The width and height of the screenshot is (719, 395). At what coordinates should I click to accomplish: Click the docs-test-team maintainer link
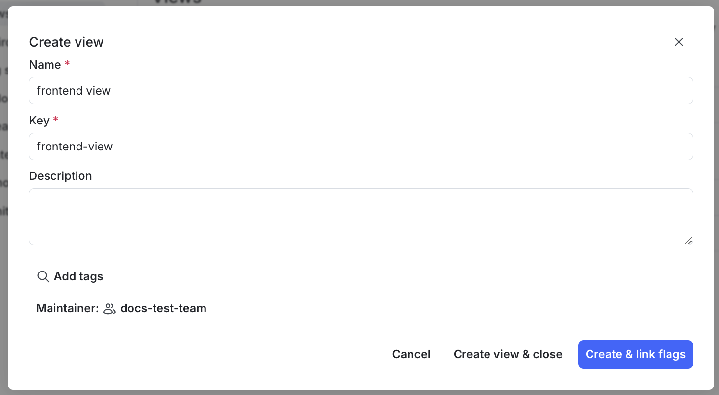(x=163, y=308)
